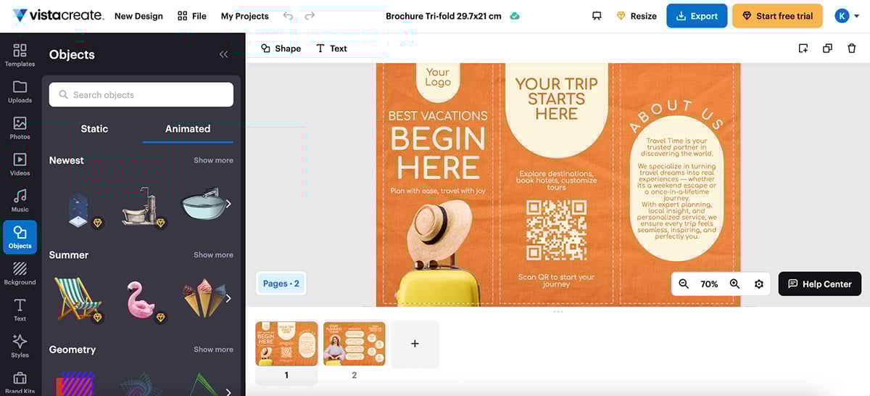870x396 pixels.
Task: Click the redo arrow icon
Action: (310, 16)
